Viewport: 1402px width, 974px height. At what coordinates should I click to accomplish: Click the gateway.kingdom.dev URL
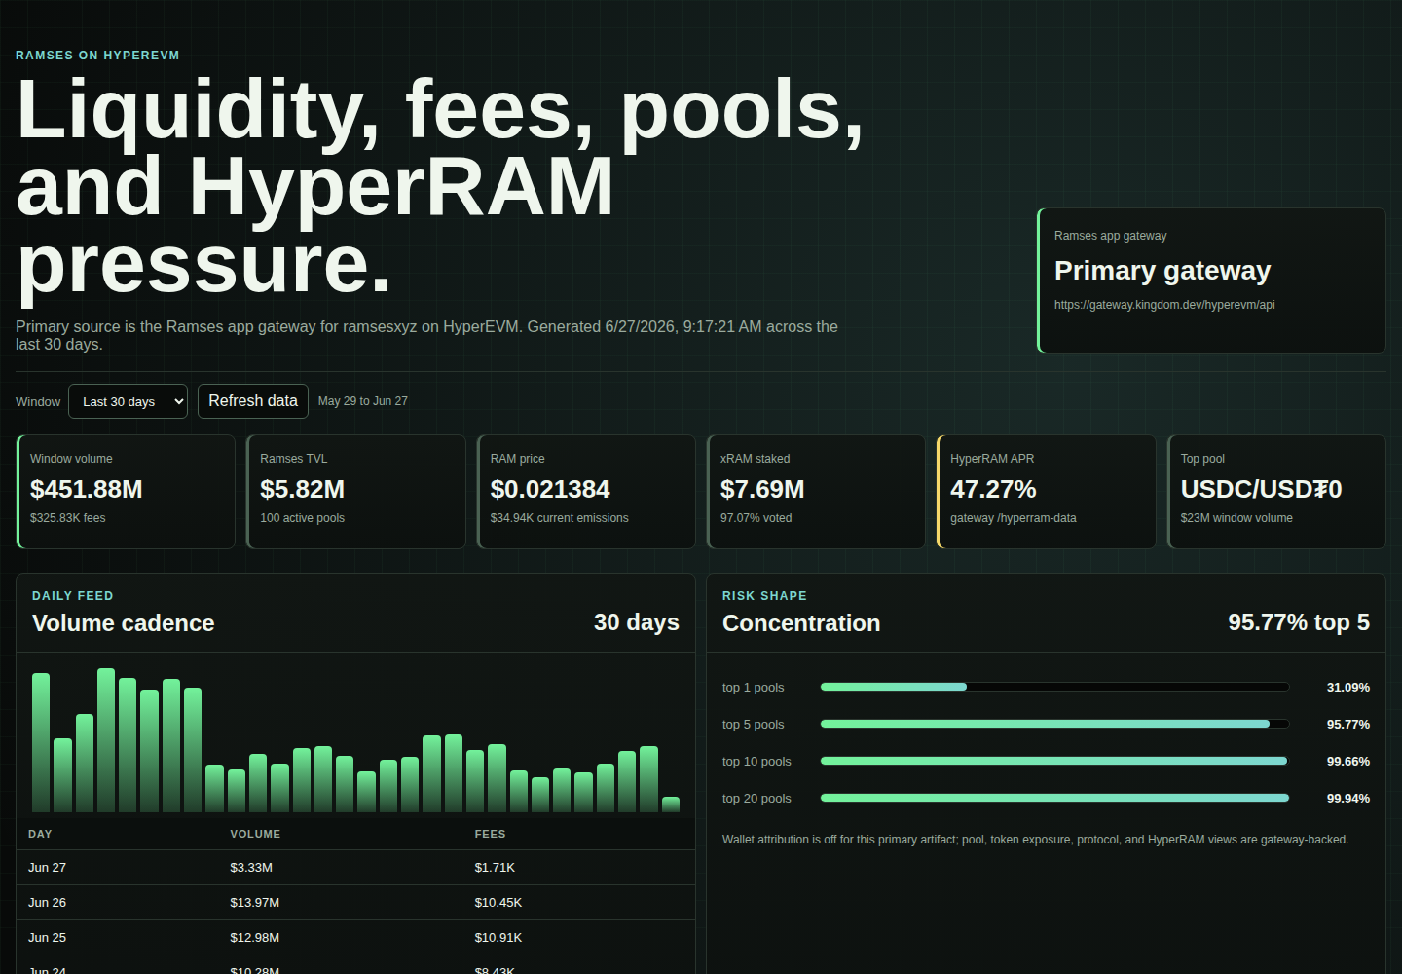click(1164, 305)
